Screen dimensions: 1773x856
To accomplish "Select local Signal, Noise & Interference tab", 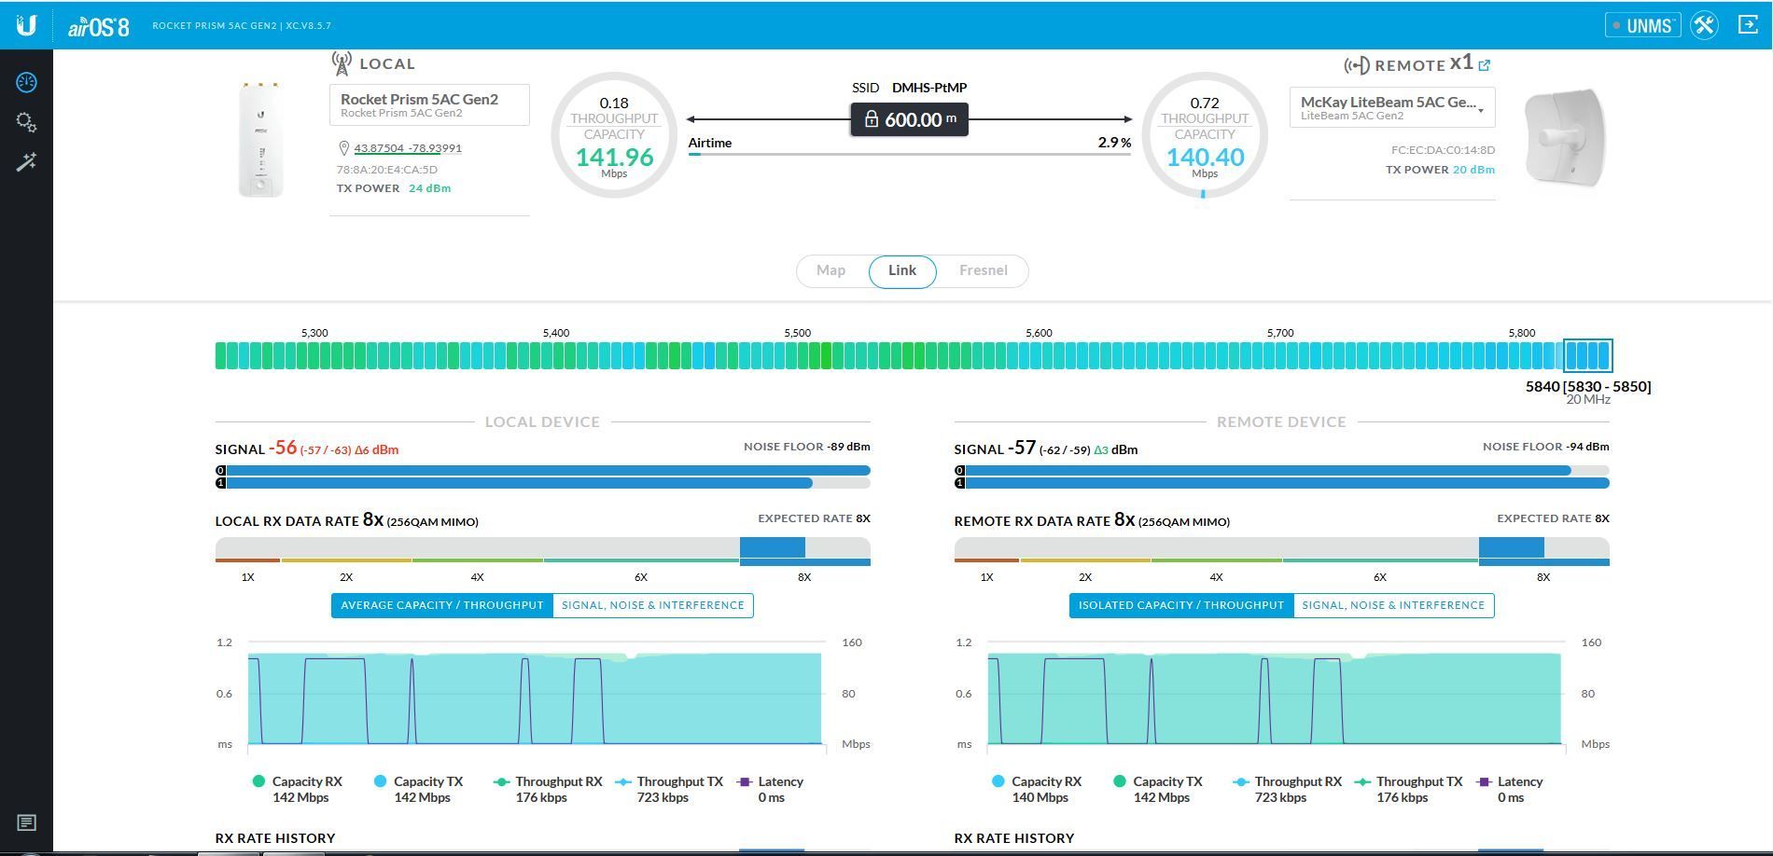I will click(x=653, y=605).
